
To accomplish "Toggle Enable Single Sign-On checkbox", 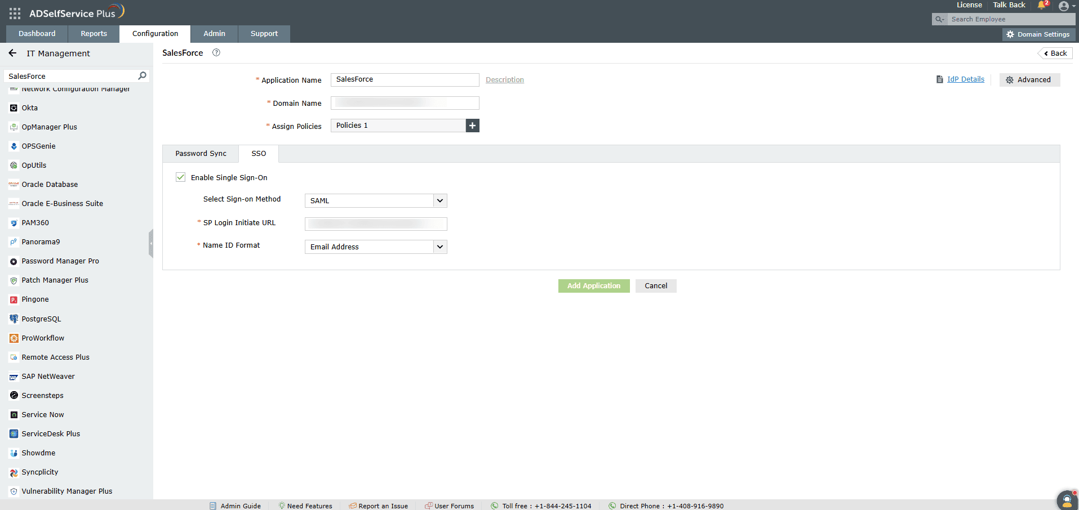I will coord(180,177).
